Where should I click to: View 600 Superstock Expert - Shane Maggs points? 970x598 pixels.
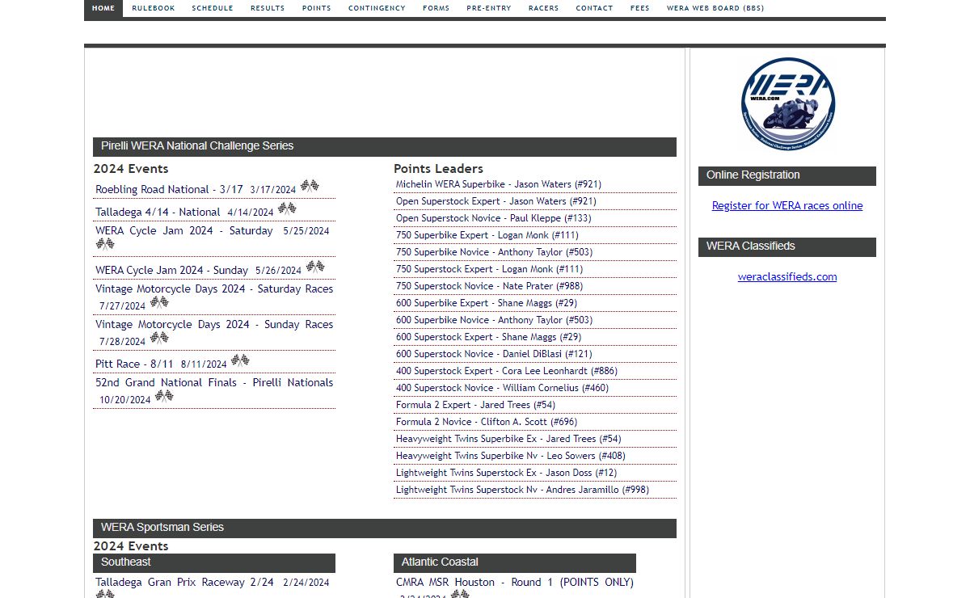(x=488, y=337)
